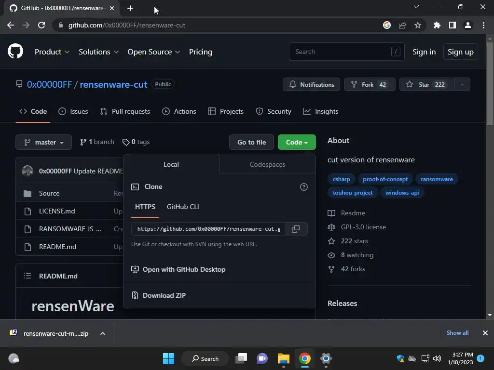Open README outline list icon
Viewport: 494px width, 370px height.
[x=27, y=276]
